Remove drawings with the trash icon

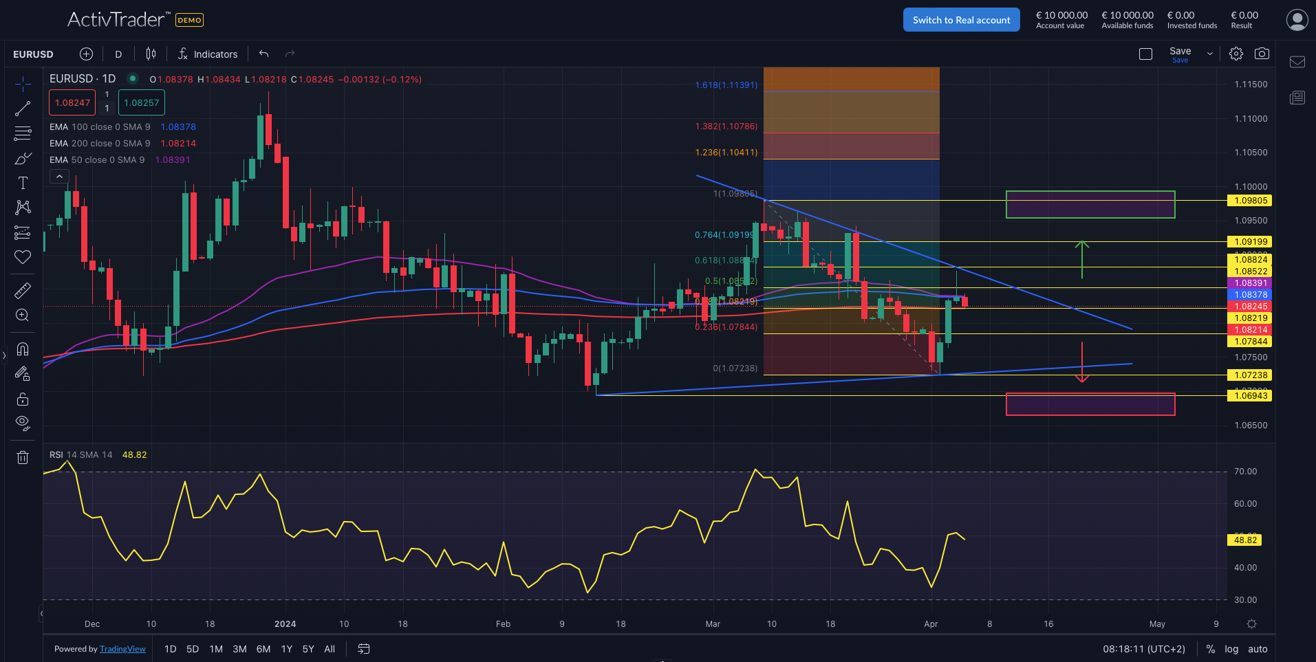(23, 457)
